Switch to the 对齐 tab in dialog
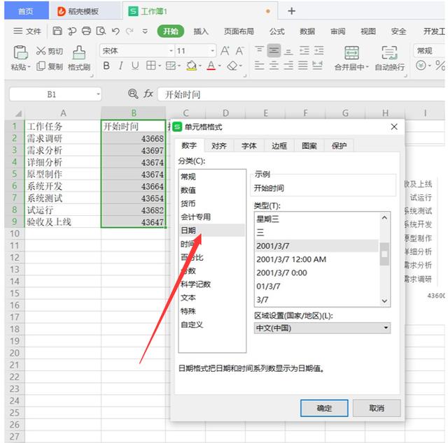Screen dimensions: 448x443 (x=219, y=145)
